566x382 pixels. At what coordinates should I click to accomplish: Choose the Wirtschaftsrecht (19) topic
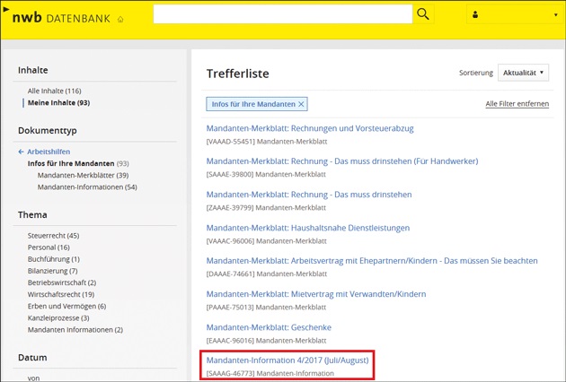(61, 294)
